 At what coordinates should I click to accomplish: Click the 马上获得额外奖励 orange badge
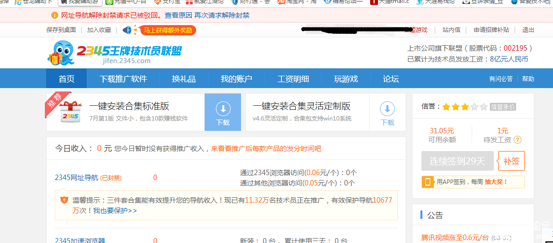pos(168,30)
